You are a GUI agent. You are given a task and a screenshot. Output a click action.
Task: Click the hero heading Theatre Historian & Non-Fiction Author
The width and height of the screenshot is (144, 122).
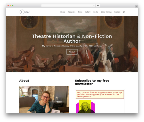point(72,39)
